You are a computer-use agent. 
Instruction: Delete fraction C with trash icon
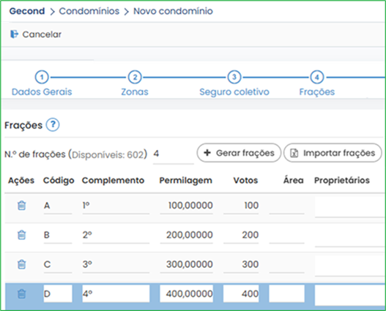coord(22,264)
